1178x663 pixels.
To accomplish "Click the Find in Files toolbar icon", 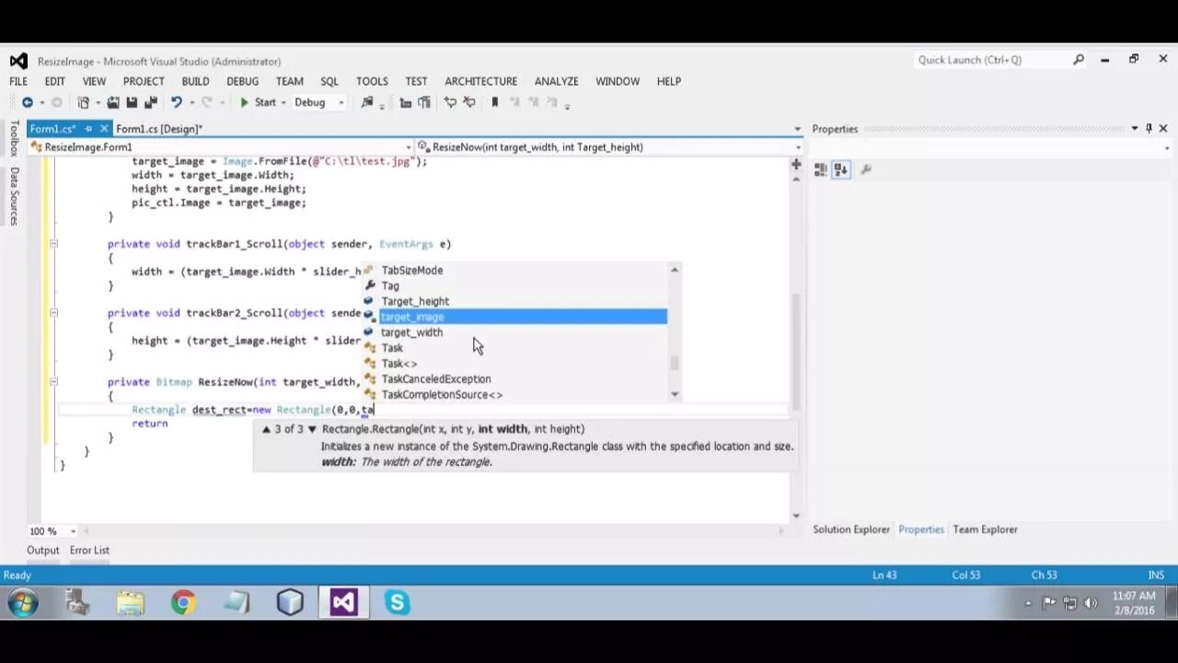I will click(x=368, y=102).
